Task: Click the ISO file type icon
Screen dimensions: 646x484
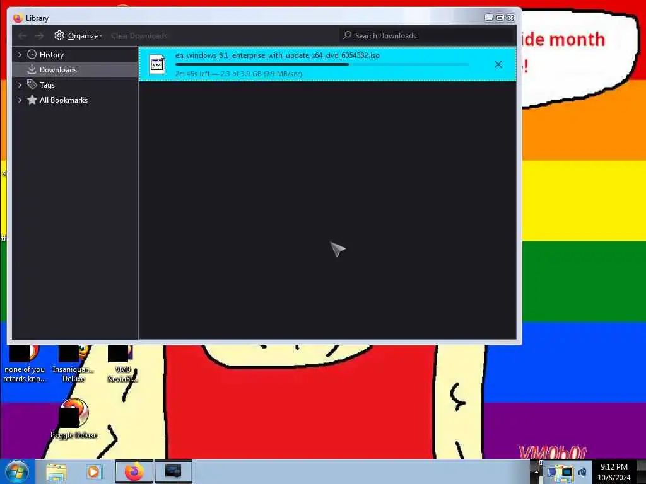Action: click(x=157, y=64)
